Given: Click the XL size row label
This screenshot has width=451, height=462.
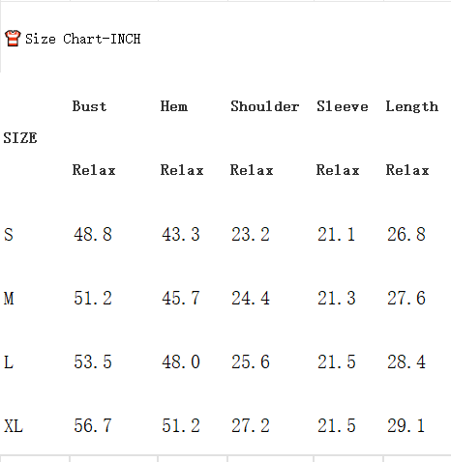Looking at the screenshot, I should tap(14, 425).
